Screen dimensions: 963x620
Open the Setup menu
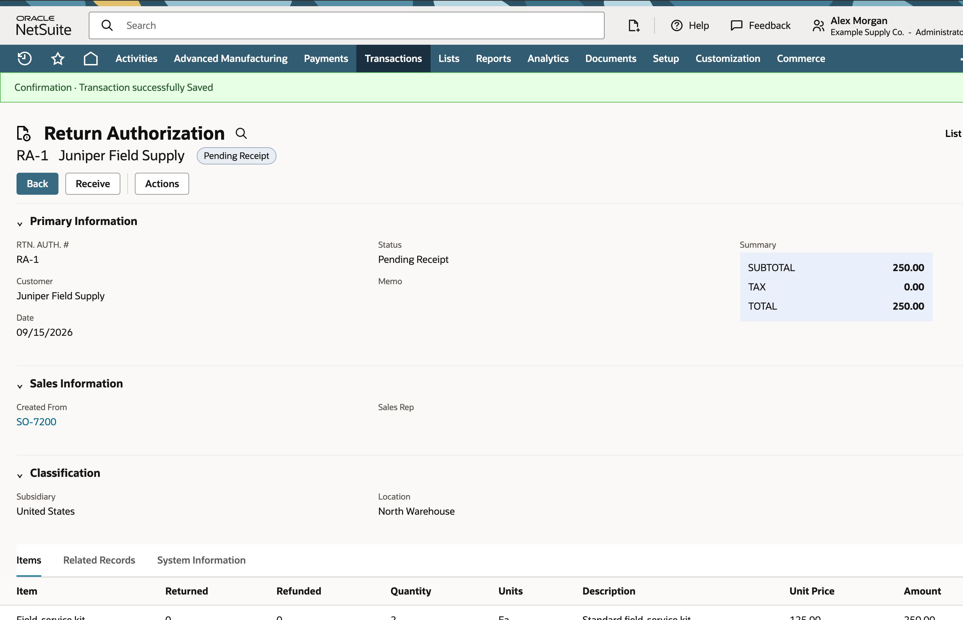pos(666,58)
